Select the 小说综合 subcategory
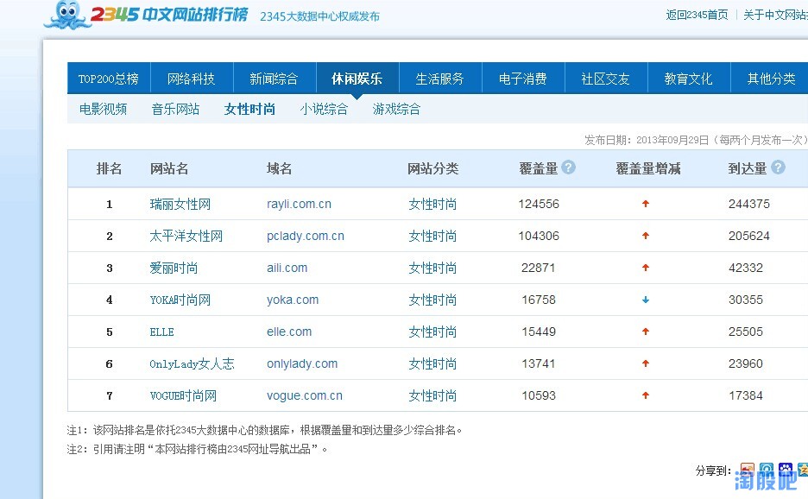808x499 pixels. (x=324, y=109)
